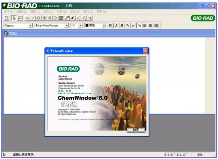Image resolution: width=218 pixels, height=159 pixels.
Task: Toggle subscript formatting
Action: point(128,25)
